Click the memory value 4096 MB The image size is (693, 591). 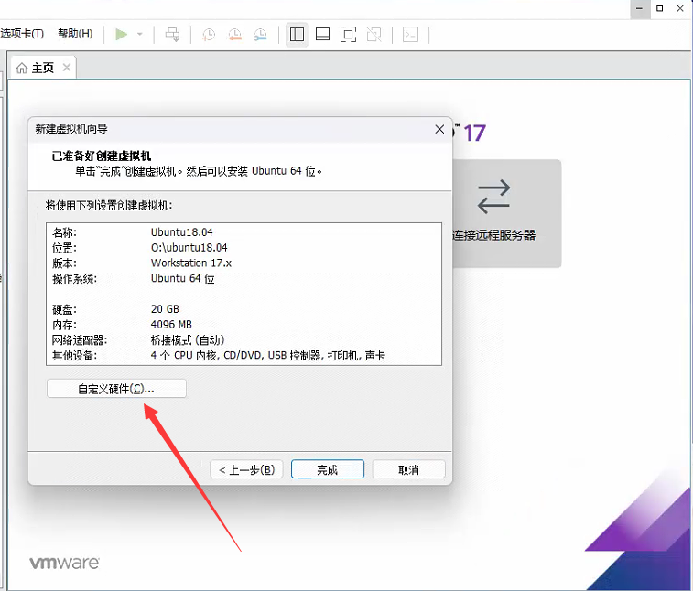point(171,325)
